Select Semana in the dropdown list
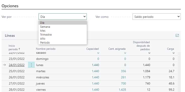The height and width of the screenshot is (92, 185). pos(63,27)
